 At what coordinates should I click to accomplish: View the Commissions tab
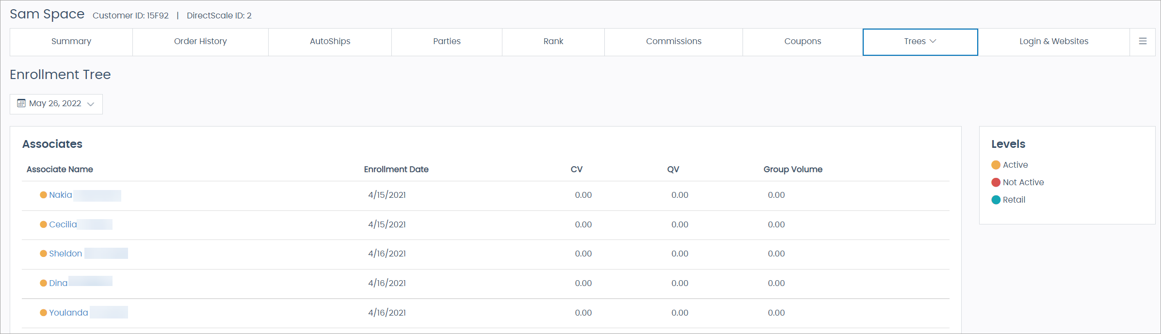click(x=674, y=42)
